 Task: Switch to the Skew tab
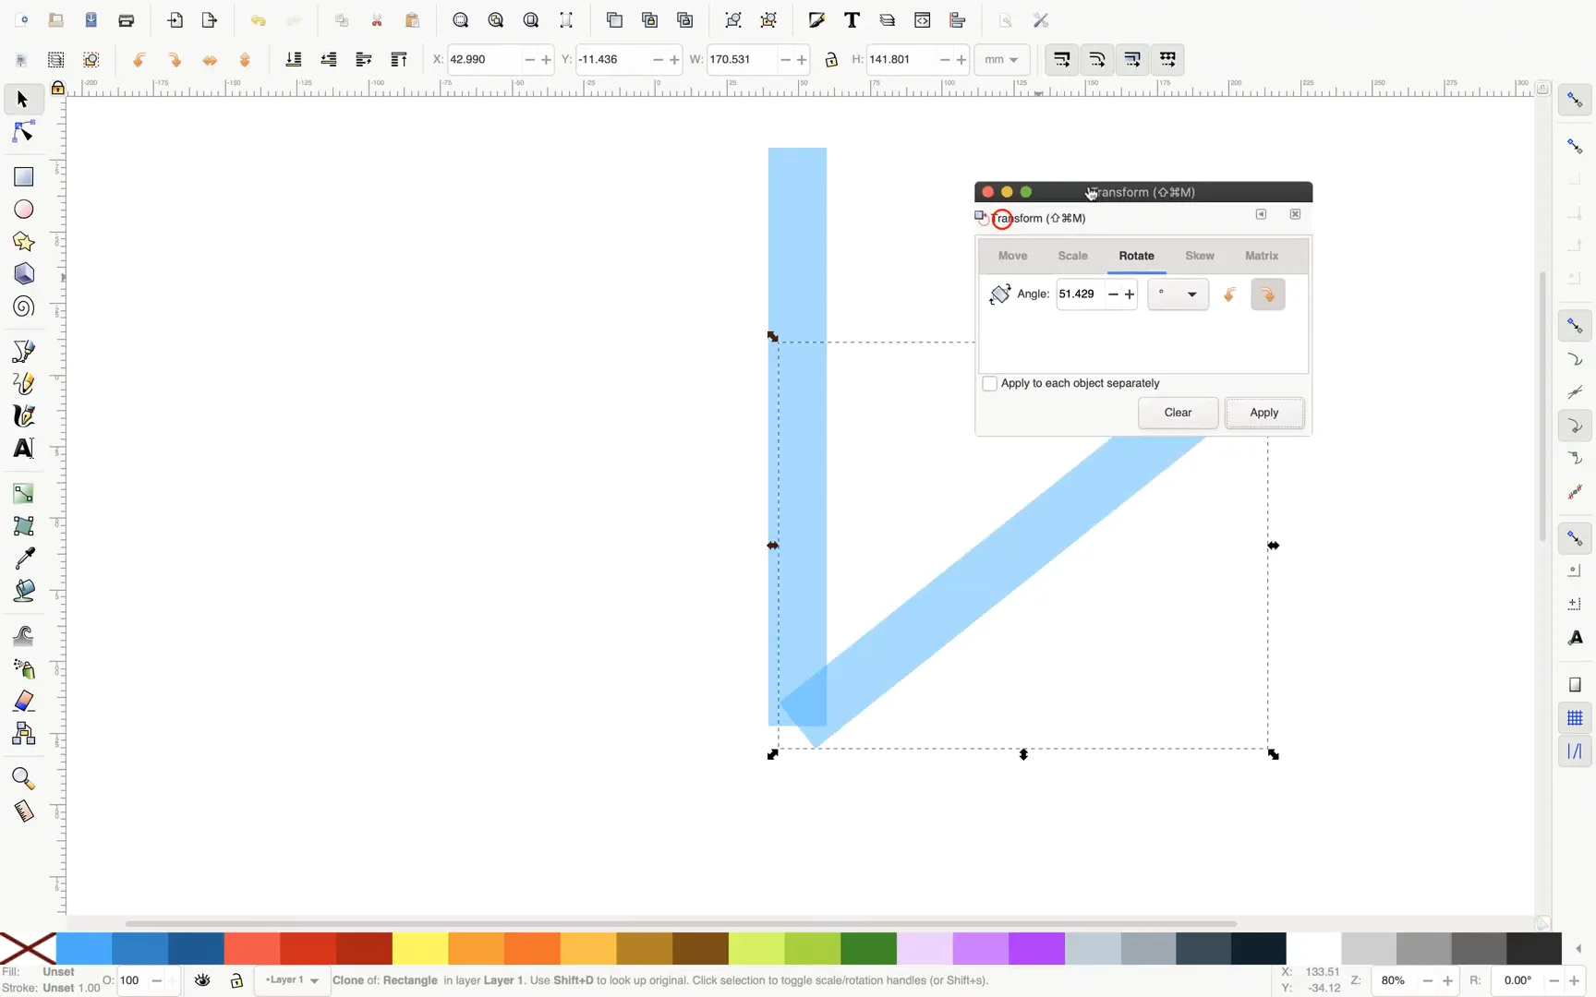click(x=1198, y=256)
